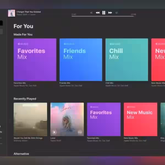Open New Music Mix in Made For You

(x=158, y=60)
